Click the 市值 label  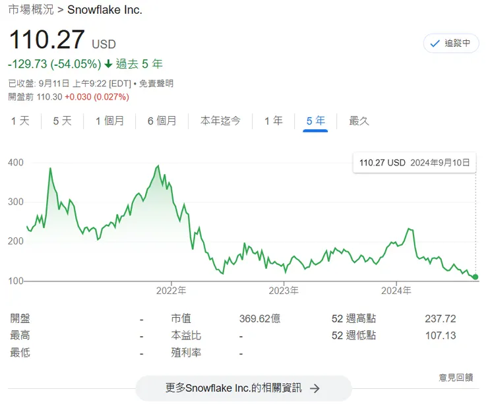point(181,318)
